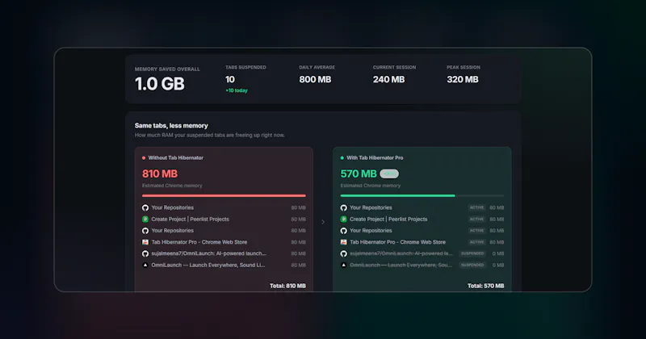Click the red memory bar under 810 MB
Image resolution: width=646 pixels, height=339 pixels.
click(x=224, y=195)
